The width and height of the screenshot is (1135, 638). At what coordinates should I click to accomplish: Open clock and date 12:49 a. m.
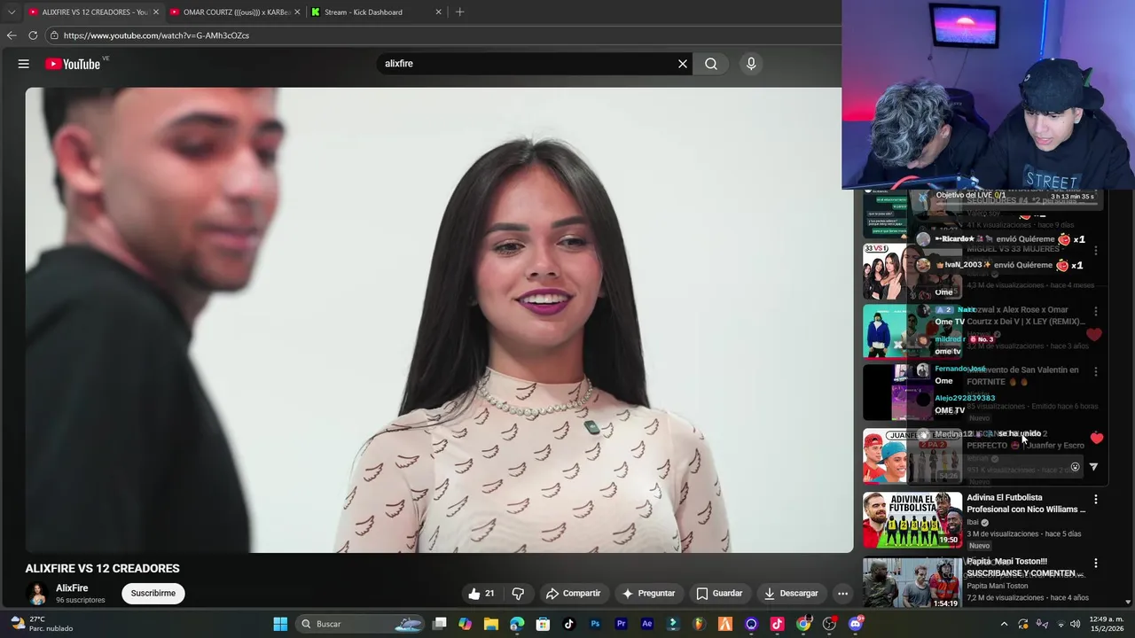tap(1104, 624)
